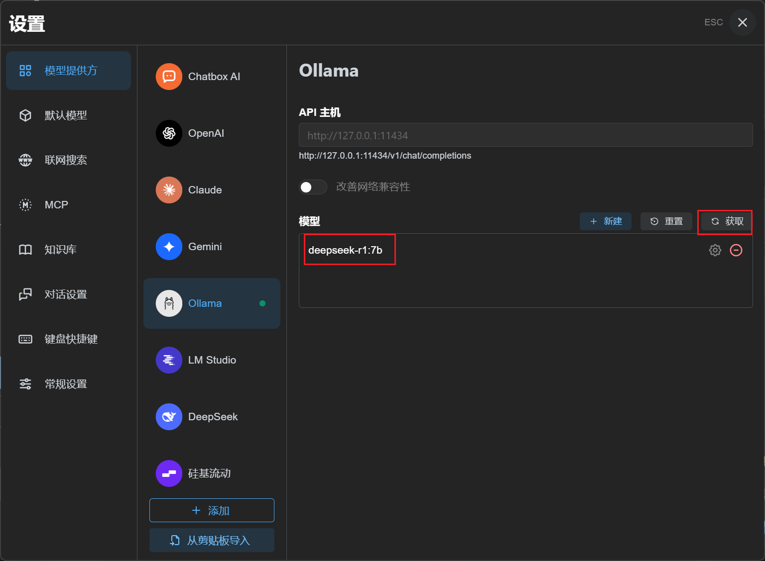Click the OpenAI logo icon
Screen dimensions: 765x561
coord(169,133)
